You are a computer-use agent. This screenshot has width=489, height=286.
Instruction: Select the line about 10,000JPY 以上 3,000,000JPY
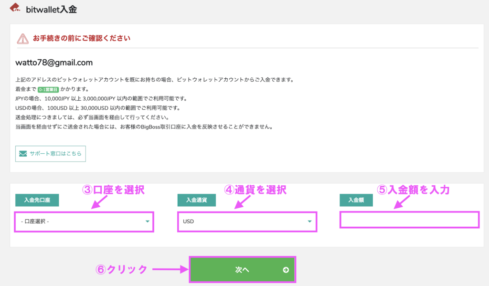coord(101,98)
